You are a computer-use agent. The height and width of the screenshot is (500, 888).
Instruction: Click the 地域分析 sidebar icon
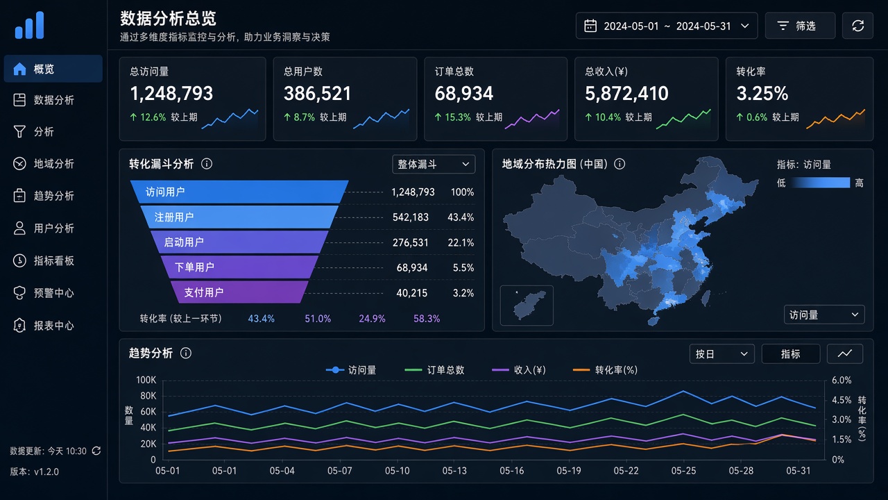click(x=19, y=164)
